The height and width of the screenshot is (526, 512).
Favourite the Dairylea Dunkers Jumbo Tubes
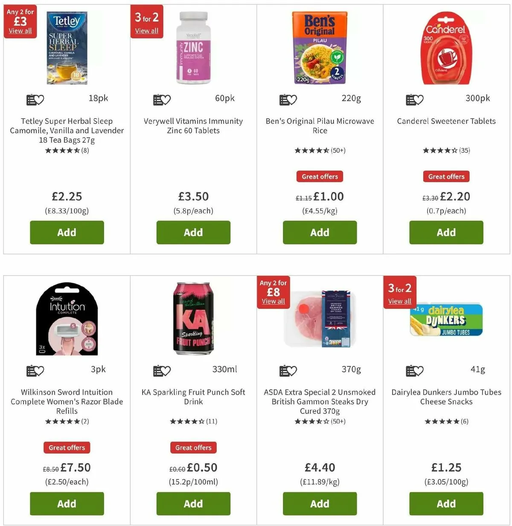(x=414, y=371)
